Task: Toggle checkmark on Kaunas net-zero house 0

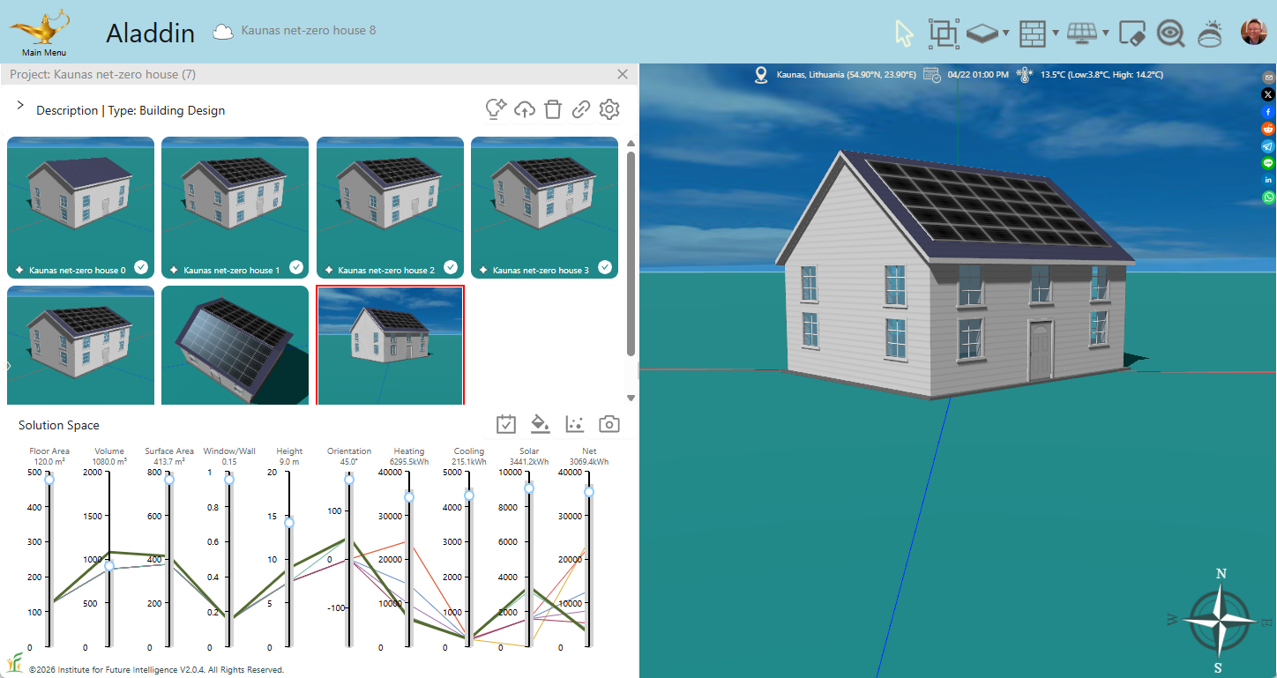Action: 141,267
